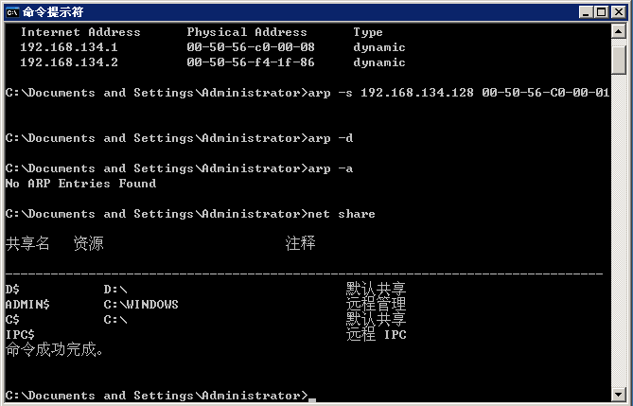This screenshot has width=633, height=406.
Task: Open the Command Prompt system menu icon
Action: coord(11,10)
